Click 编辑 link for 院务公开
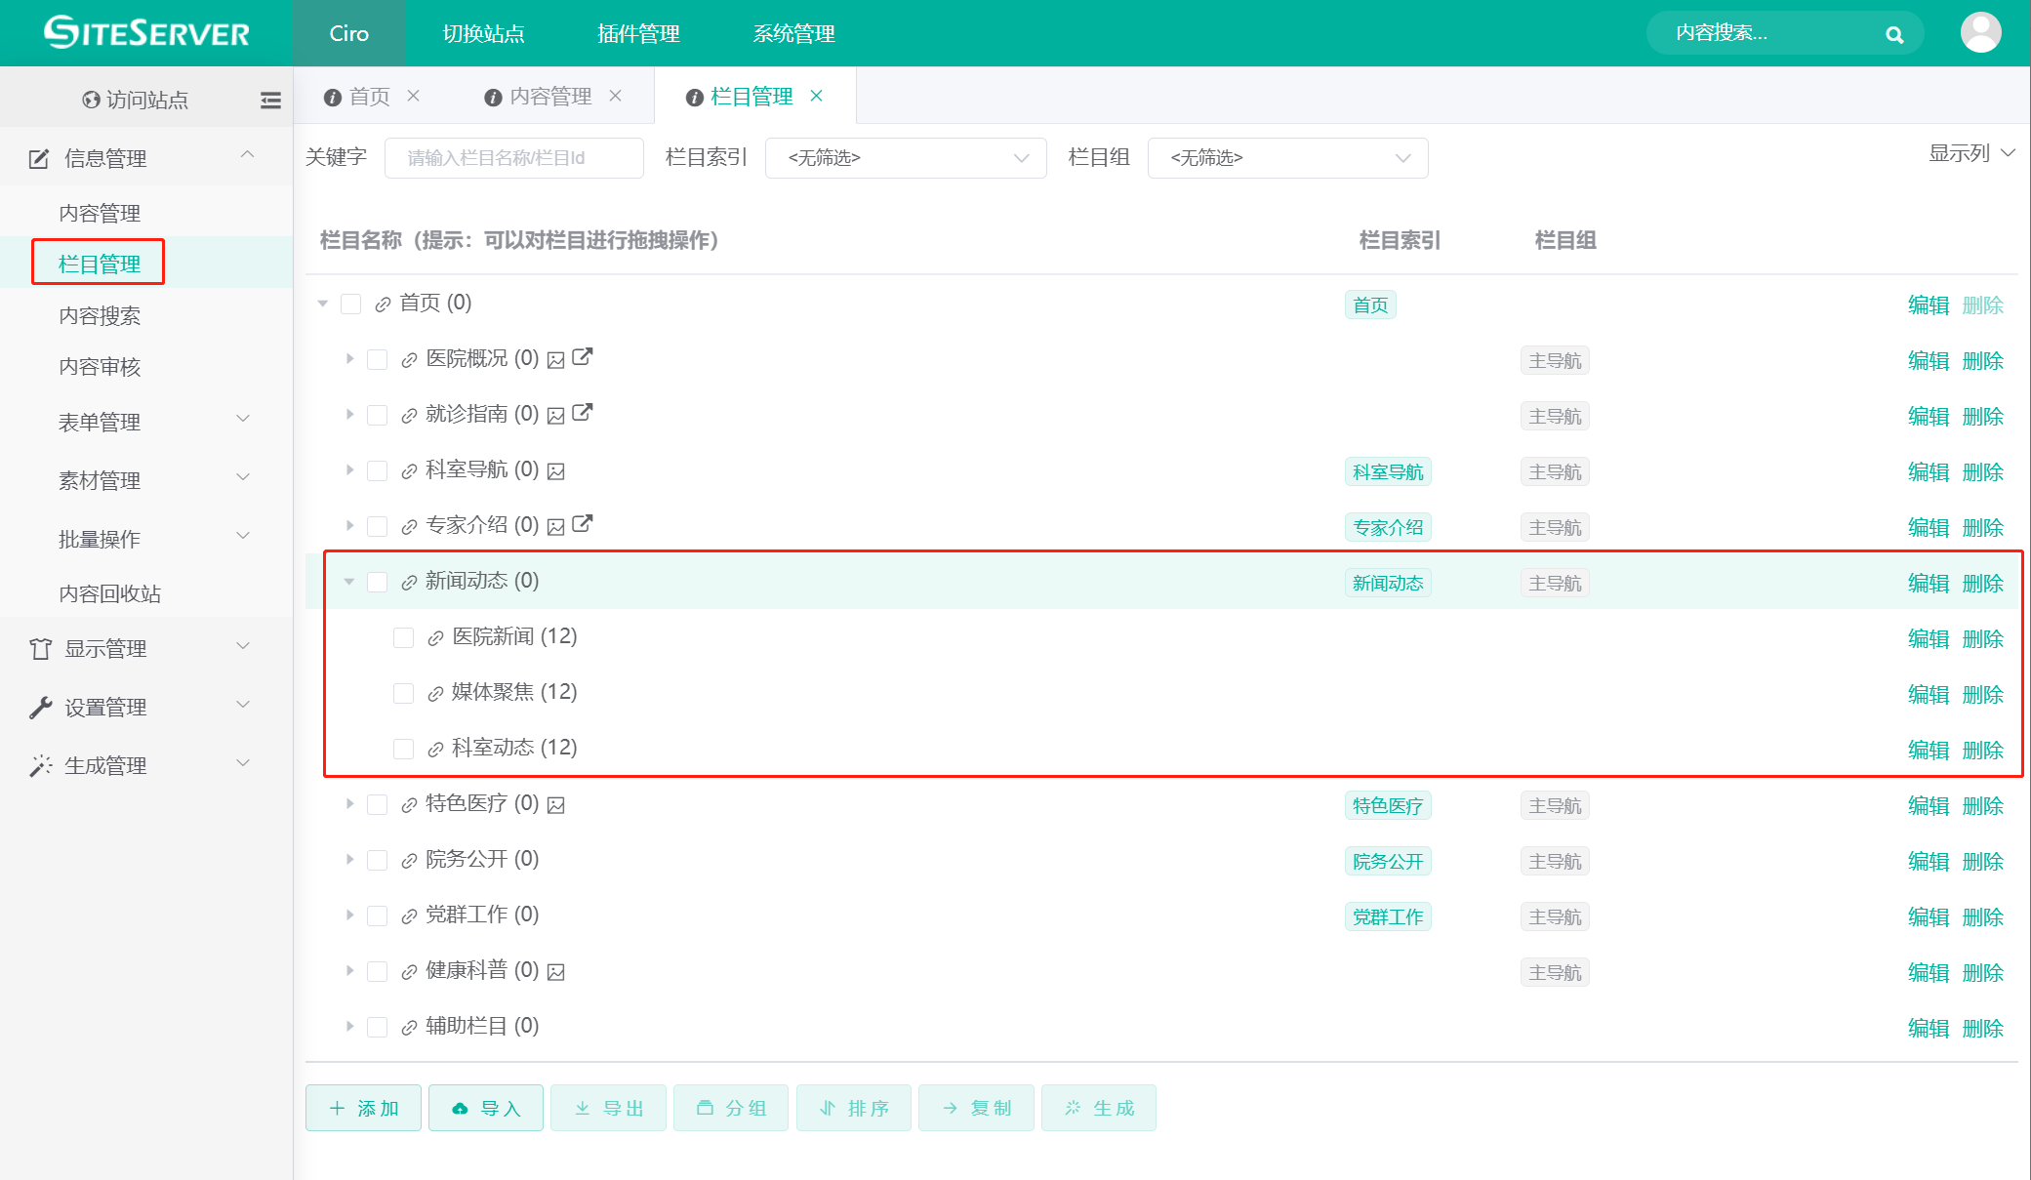The width and height of the screenshot is (2031, 1180). 1928,861
